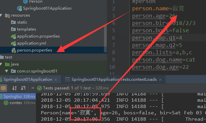The image size is (206, 123).
Task: Click the tests passed status icon
Action: click(39, 88)
